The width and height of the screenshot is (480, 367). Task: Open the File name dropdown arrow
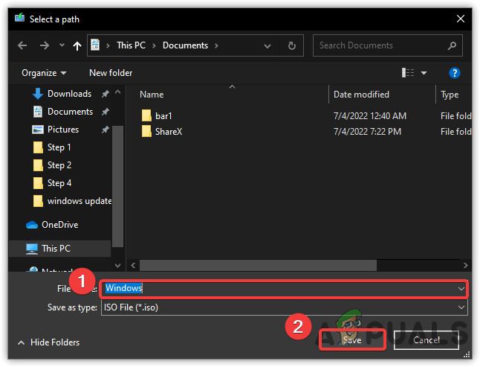(x=461, y=289)
